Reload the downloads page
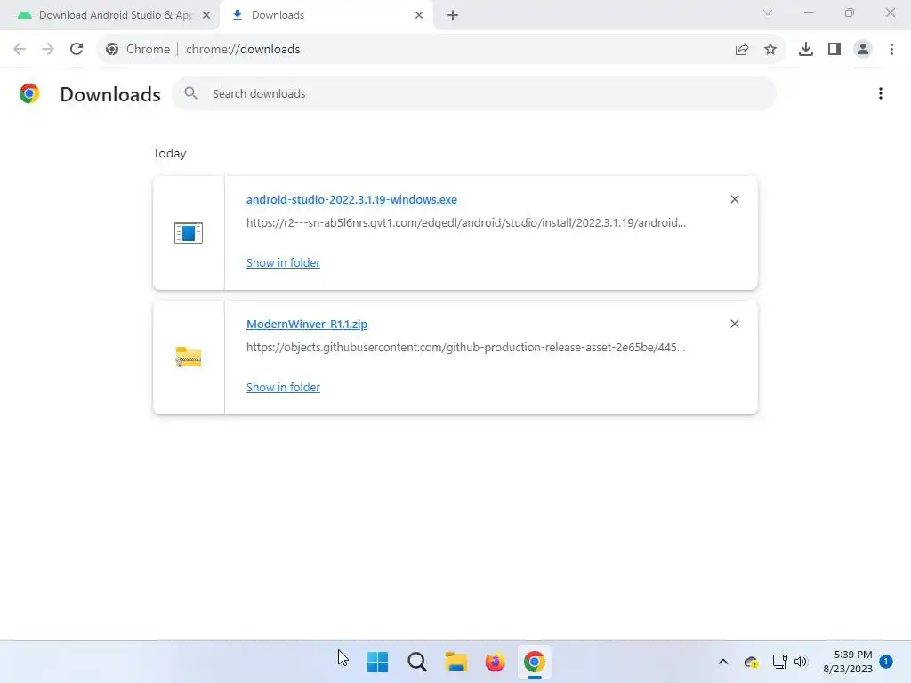 coord(77,50)
